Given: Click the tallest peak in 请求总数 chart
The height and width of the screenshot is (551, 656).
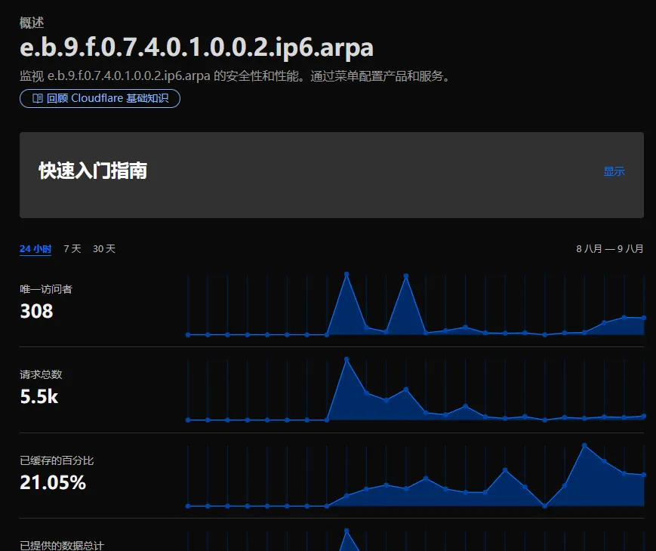Looking at the screenshot, I should pos(346,359).
